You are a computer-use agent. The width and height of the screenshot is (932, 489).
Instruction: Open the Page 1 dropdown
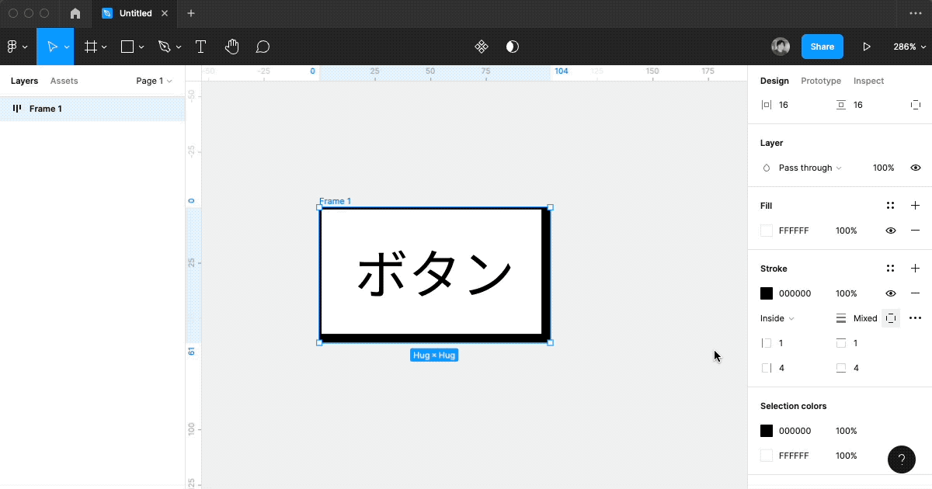[154, 80]
